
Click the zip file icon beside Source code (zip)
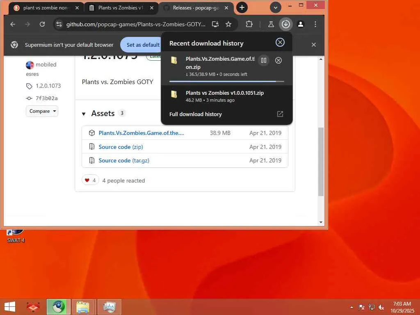[91, 146]
